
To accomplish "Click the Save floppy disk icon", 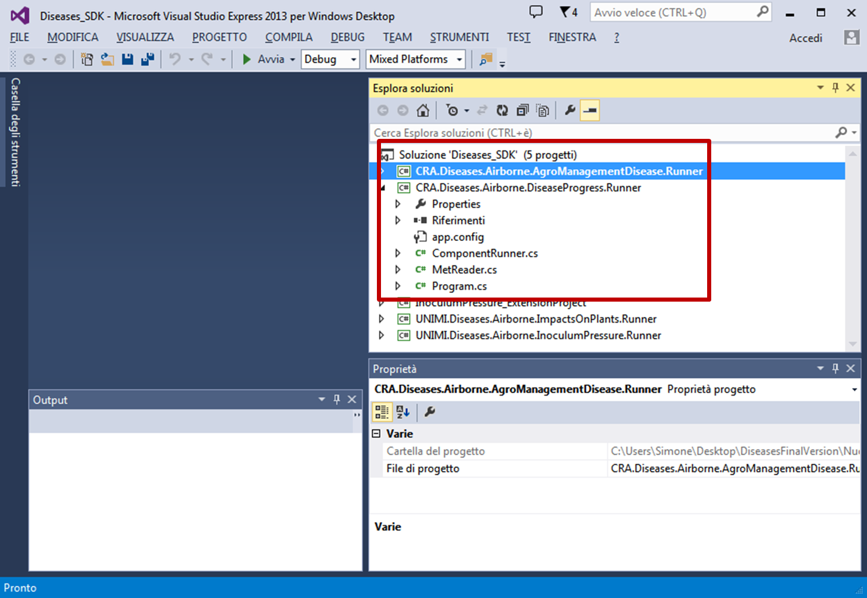I will click(128, 59).
